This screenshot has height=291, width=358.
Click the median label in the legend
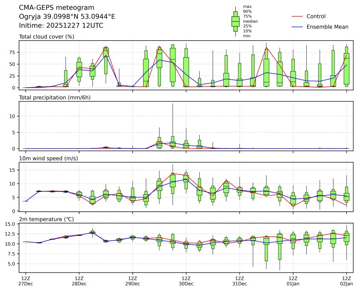pos(250,21)
